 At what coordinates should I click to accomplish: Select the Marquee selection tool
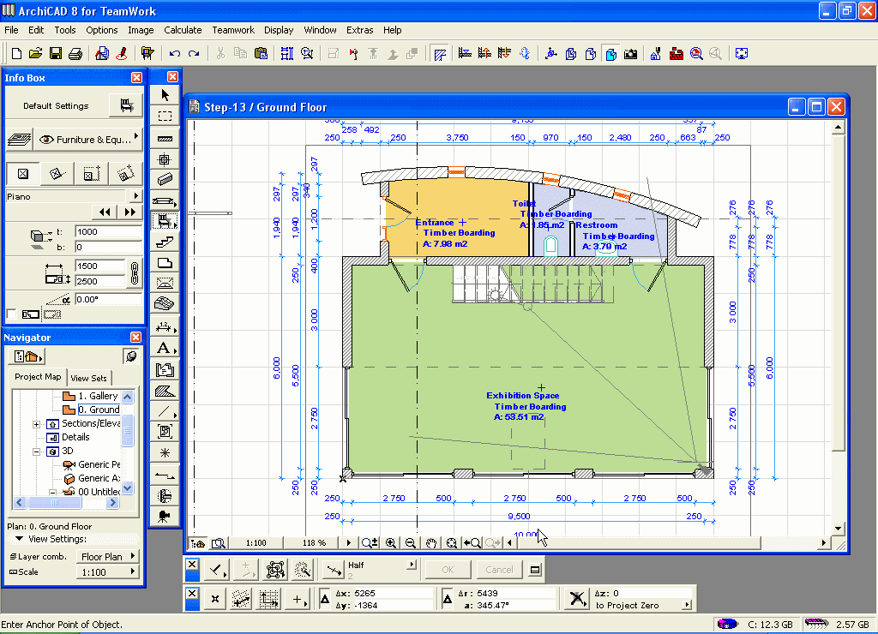click(165, 116)
